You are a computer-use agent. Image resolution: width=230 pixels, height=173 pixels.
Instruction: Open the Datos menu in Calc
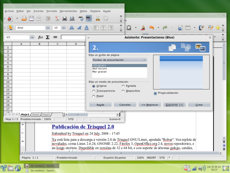click(x=83, y=11)
